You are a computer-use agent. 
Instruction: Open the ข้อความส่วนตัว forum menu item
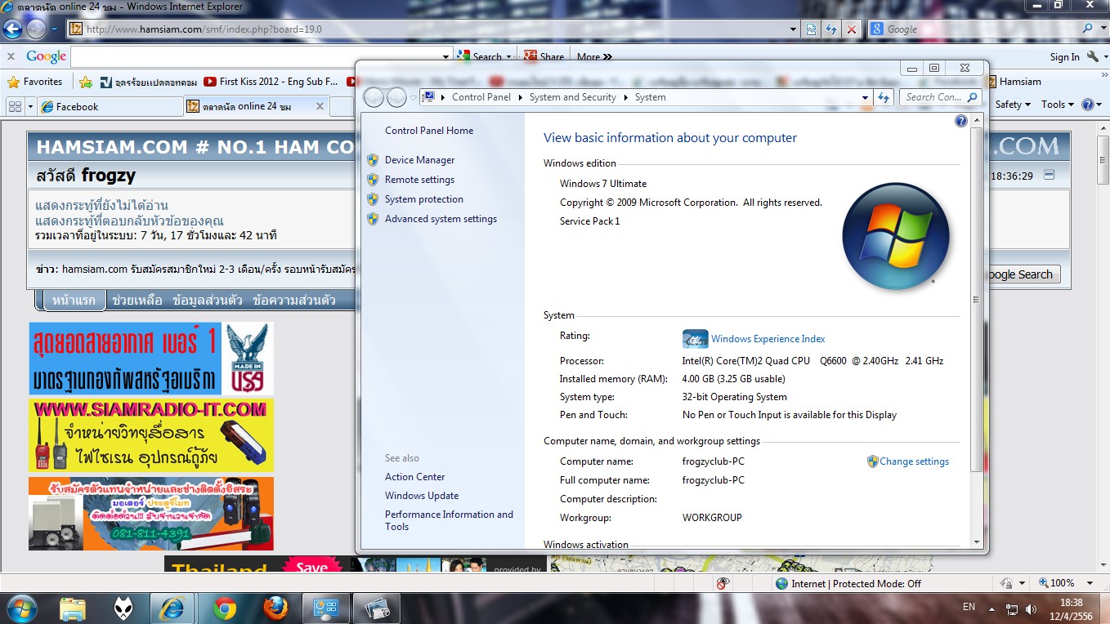pos(294,300)
